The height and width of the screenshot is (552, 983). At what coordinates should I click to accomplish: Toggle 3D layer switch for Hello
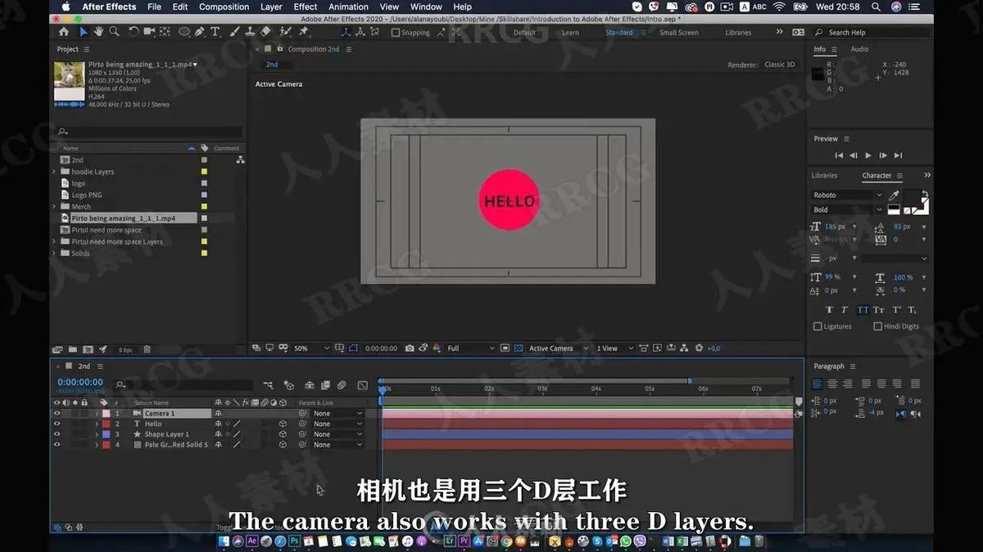283,424
